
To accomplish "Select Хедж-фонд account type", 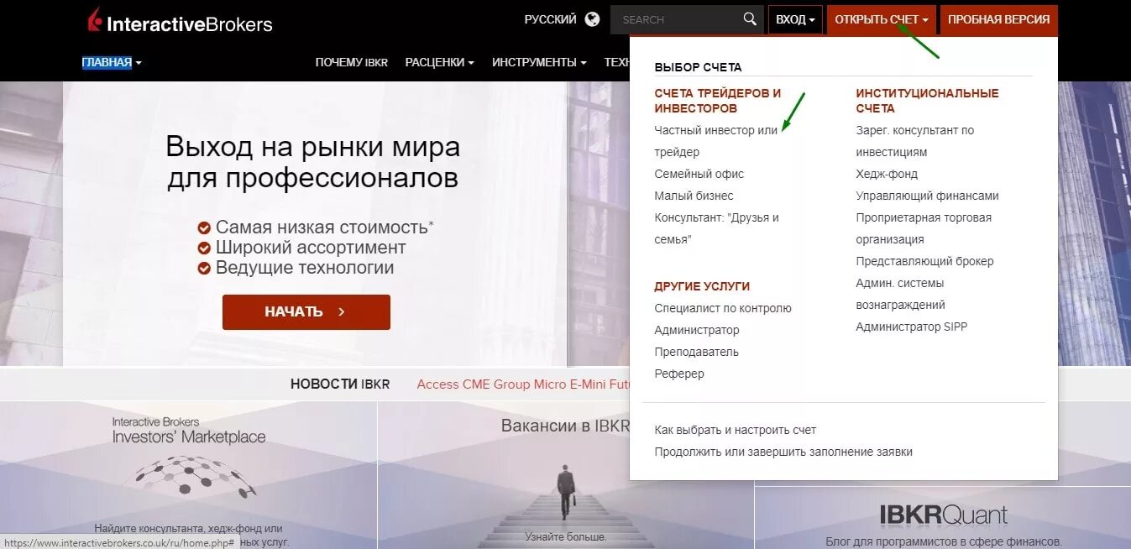I will pos(887,174).
